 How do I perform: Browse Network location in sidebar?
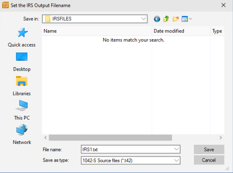tap(22, 135)
